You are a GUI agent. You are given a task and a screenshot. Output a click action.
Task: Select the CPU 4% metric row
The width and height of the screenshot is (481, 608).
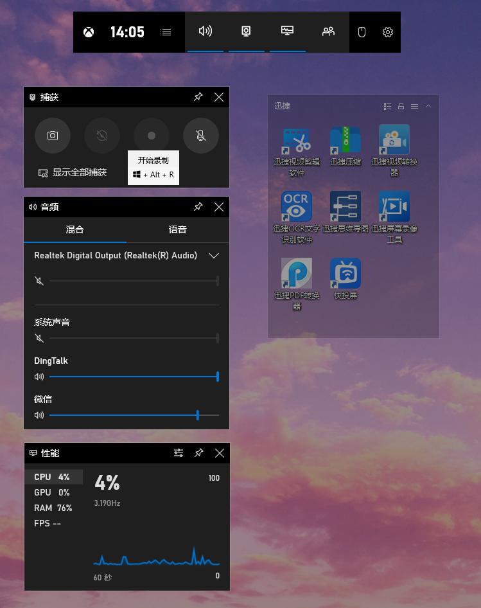pos(54,477)
